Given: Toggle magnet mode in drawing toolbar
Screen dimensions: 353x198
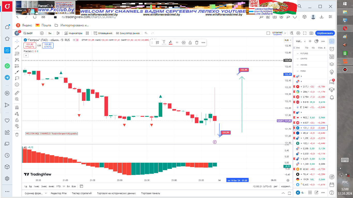Looking at the screenshot, I should point(17,108).
